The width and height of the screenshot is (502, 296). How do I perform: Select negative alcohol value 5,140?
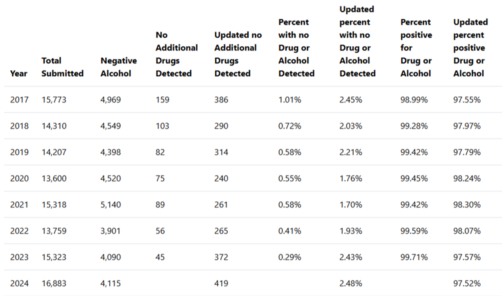(x=111, y=205)
